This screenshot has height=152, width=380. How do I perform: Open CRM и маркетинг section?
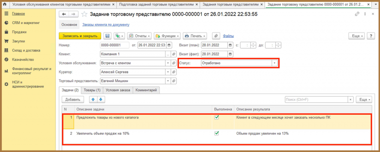coord(26,23)
